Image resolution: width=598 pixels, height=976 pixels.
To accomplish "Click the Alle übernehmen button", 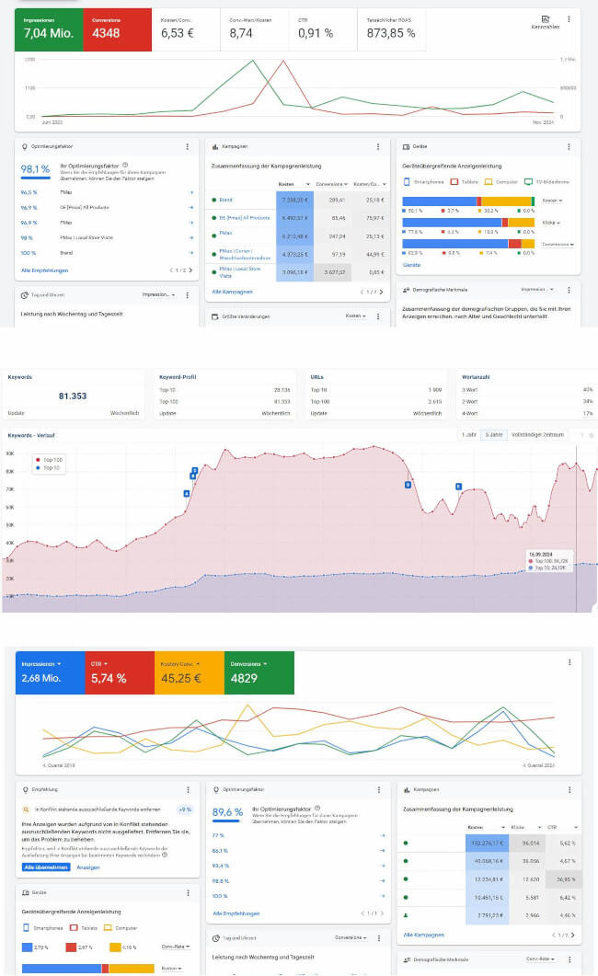I will click(46, 867).
